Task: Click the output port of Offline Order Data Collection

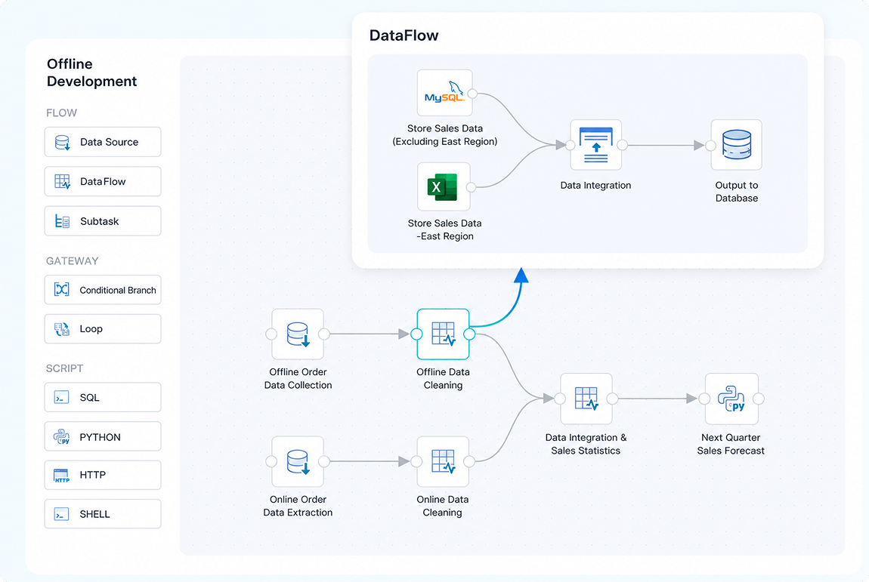Action: click(x=324, y=334)
